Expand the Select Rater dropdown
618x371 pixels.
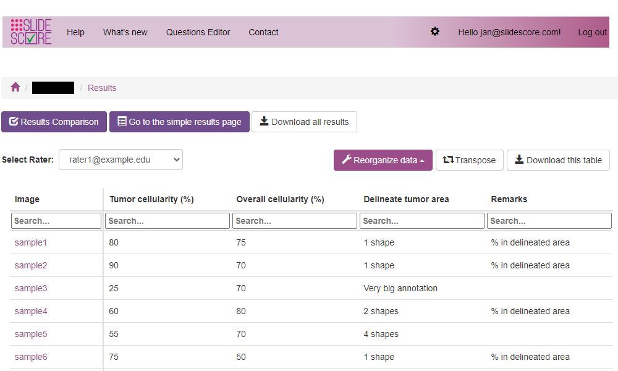pos(121,160)
